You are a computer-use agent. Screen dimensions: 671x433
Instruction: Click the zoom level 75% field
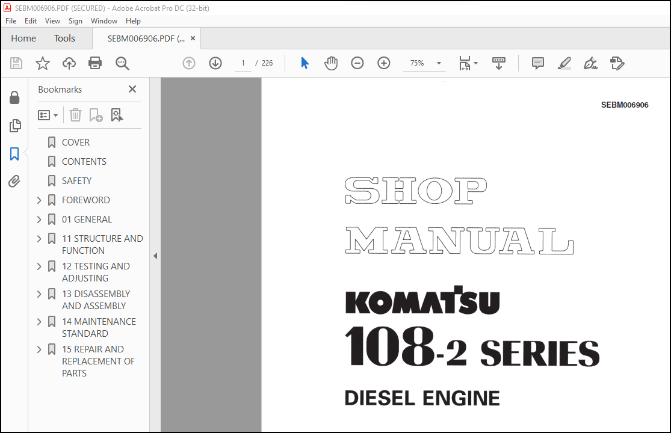[417, 63]
